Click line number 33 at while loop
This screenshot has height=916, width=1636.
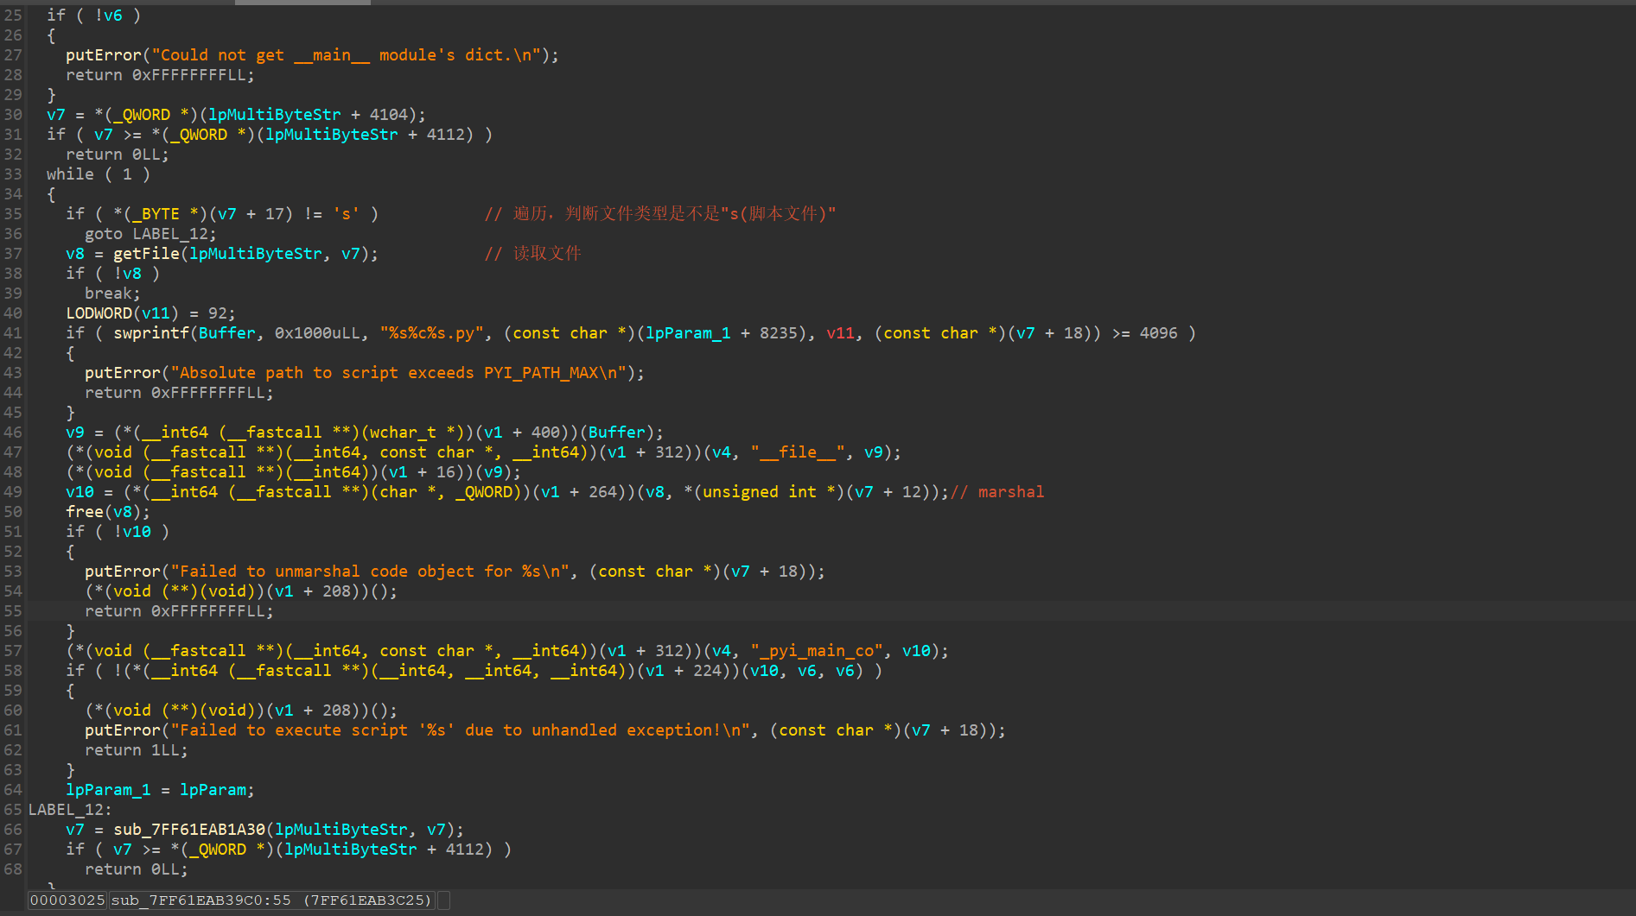click(13, 174)
